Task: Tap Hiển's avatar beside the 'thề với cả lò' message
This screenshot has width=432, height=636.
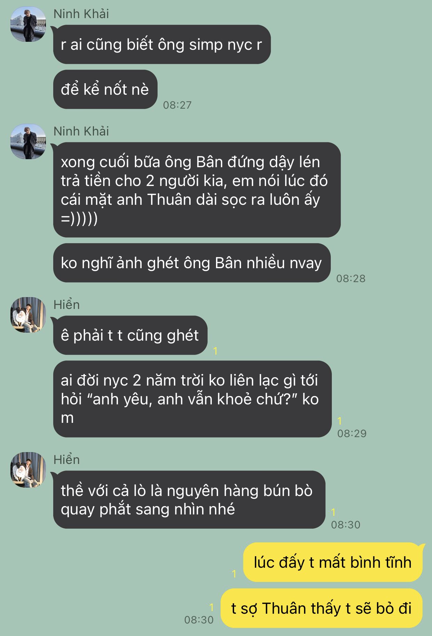Action: [28, 470]
